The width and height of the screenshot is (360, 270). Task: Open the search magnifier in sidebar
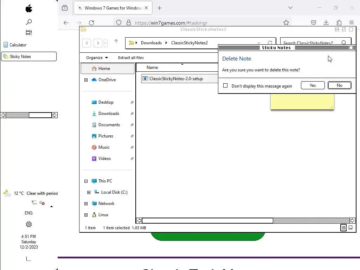(x=29, y=22)
